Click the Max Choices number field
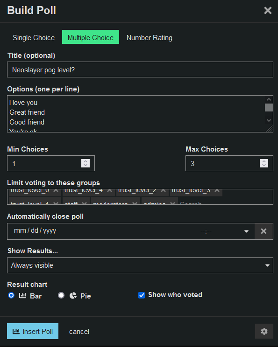Screen dimensions: 278x347 pyautogui.click(x=229, y=163)
